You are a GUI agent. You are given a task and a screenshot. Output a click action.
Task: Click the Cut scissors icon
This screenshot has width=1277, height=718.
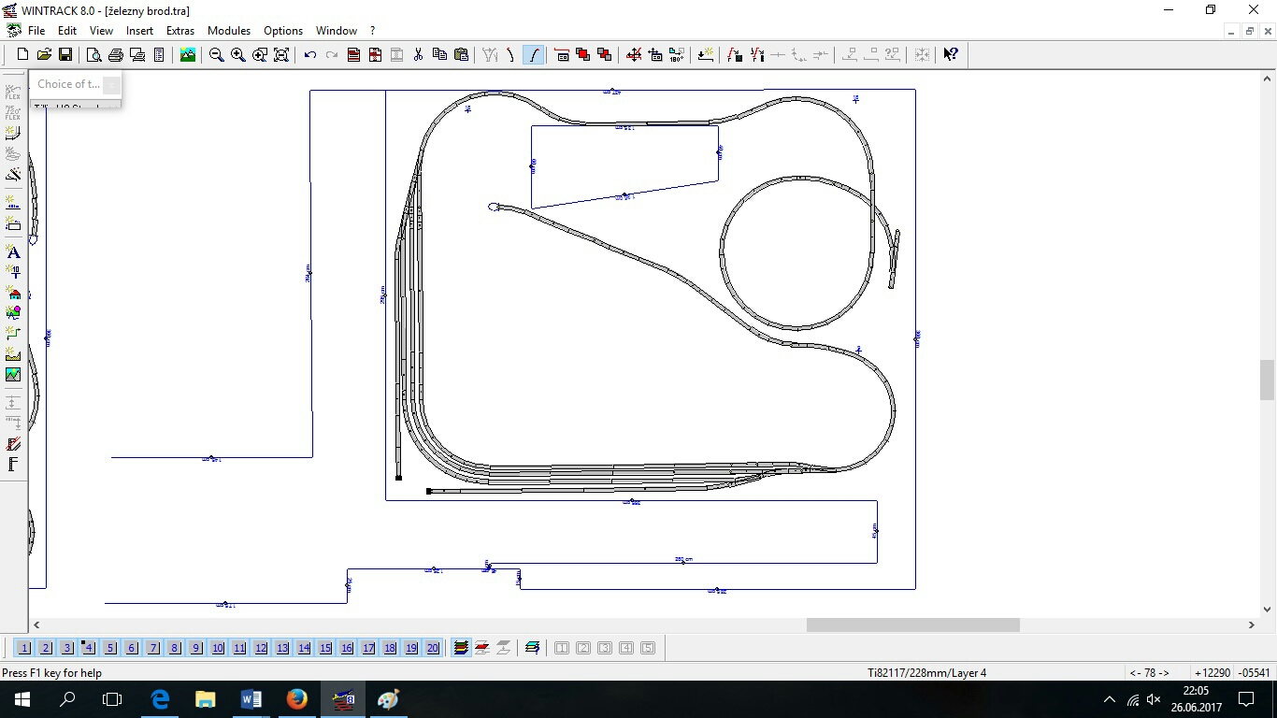coord(418,55)
